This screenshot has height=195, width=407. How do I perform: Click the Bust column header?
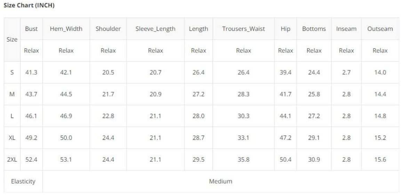[31, 29]
